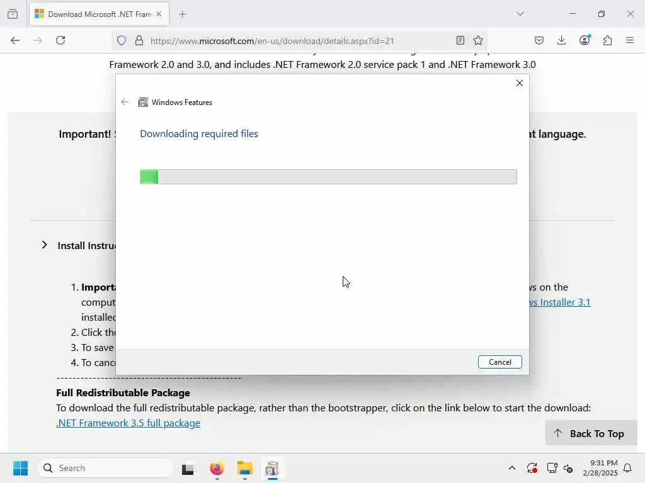Screen dimensions: 645x483
Task: Switch to Windows Features taskbar icon
Action: point(272,468)
